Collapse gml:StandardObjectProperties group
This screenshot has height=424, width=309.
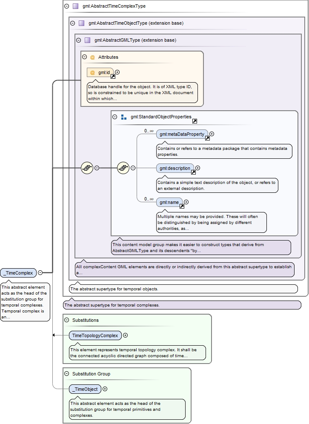tap(114, 117)
